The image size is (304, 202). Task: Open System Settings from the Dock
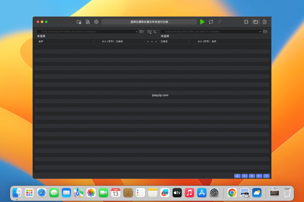(214, 193)
